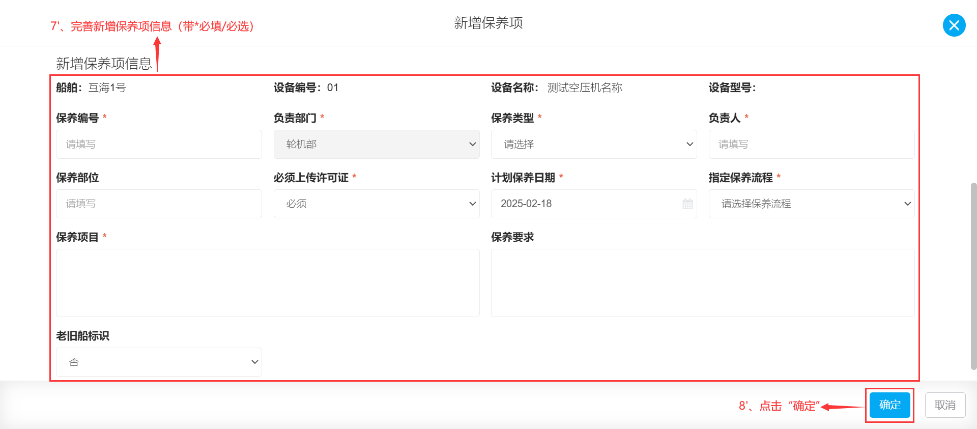Click the 新增保养项 dialog title
The image size is (977, 429).
[489, 23]
